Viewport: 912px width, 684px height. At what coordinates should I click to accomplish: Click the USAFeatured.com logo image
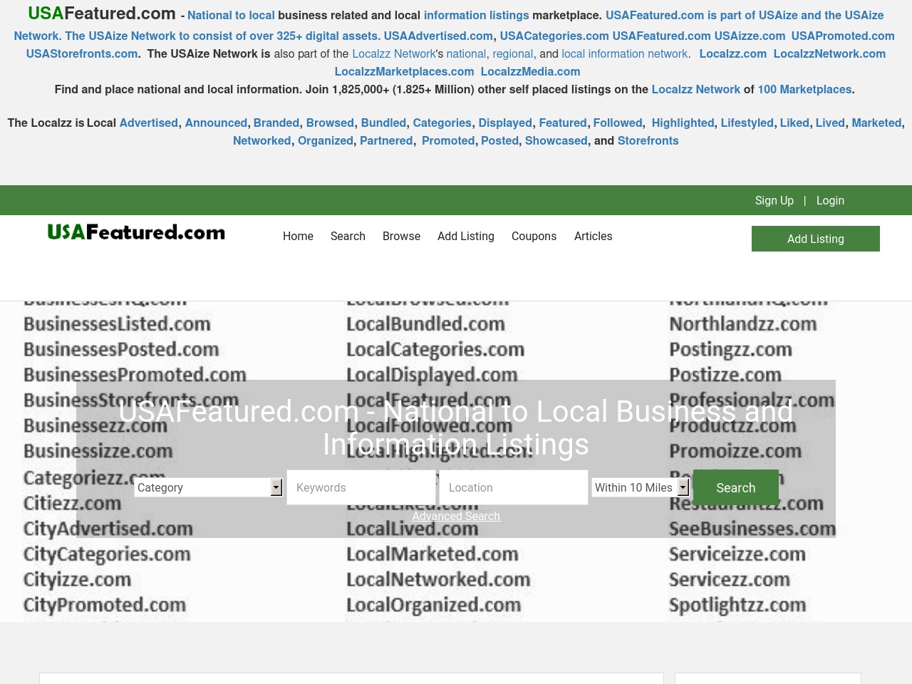coord(136,232)
